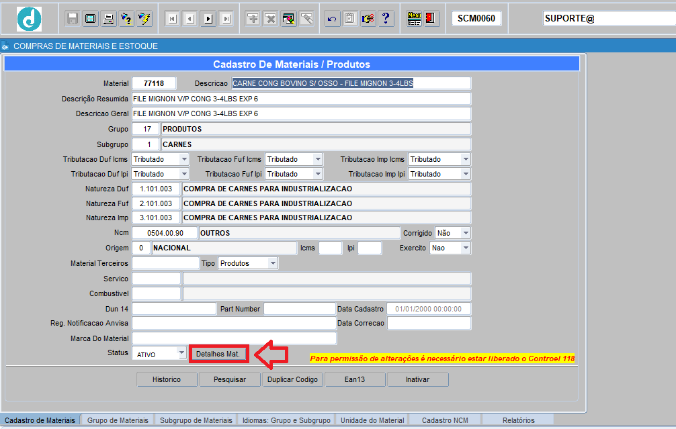Click the Origem code field
This screenshot has height=429, width=676.
pos(141,248)
